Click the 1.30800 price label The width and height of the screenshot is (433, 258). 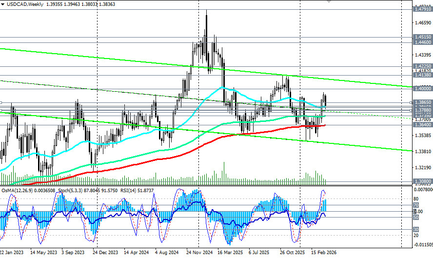[422, 181]
